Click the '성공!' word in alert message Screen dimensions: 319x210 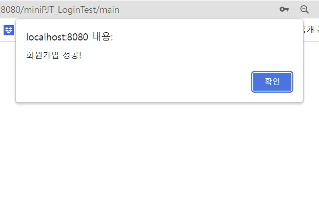(x=72, y=55)
